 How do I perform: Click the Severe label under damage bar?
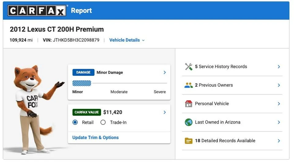160,92
